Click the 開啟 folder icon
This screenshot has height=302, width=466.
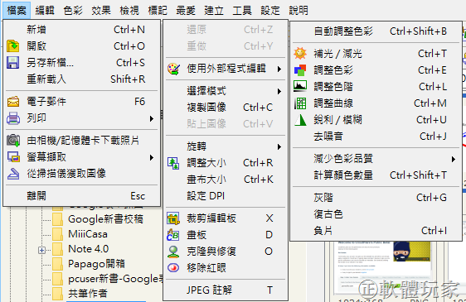pos(12,46)
